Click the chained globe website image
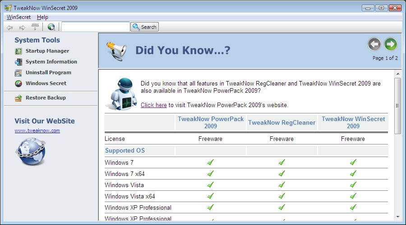The width and height of the screenshot is (406, 225). pyautogui.click(x=31, y=151)
